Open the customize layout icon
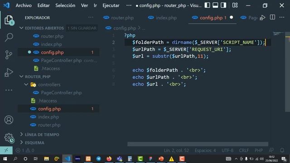 tap(235, 5)
